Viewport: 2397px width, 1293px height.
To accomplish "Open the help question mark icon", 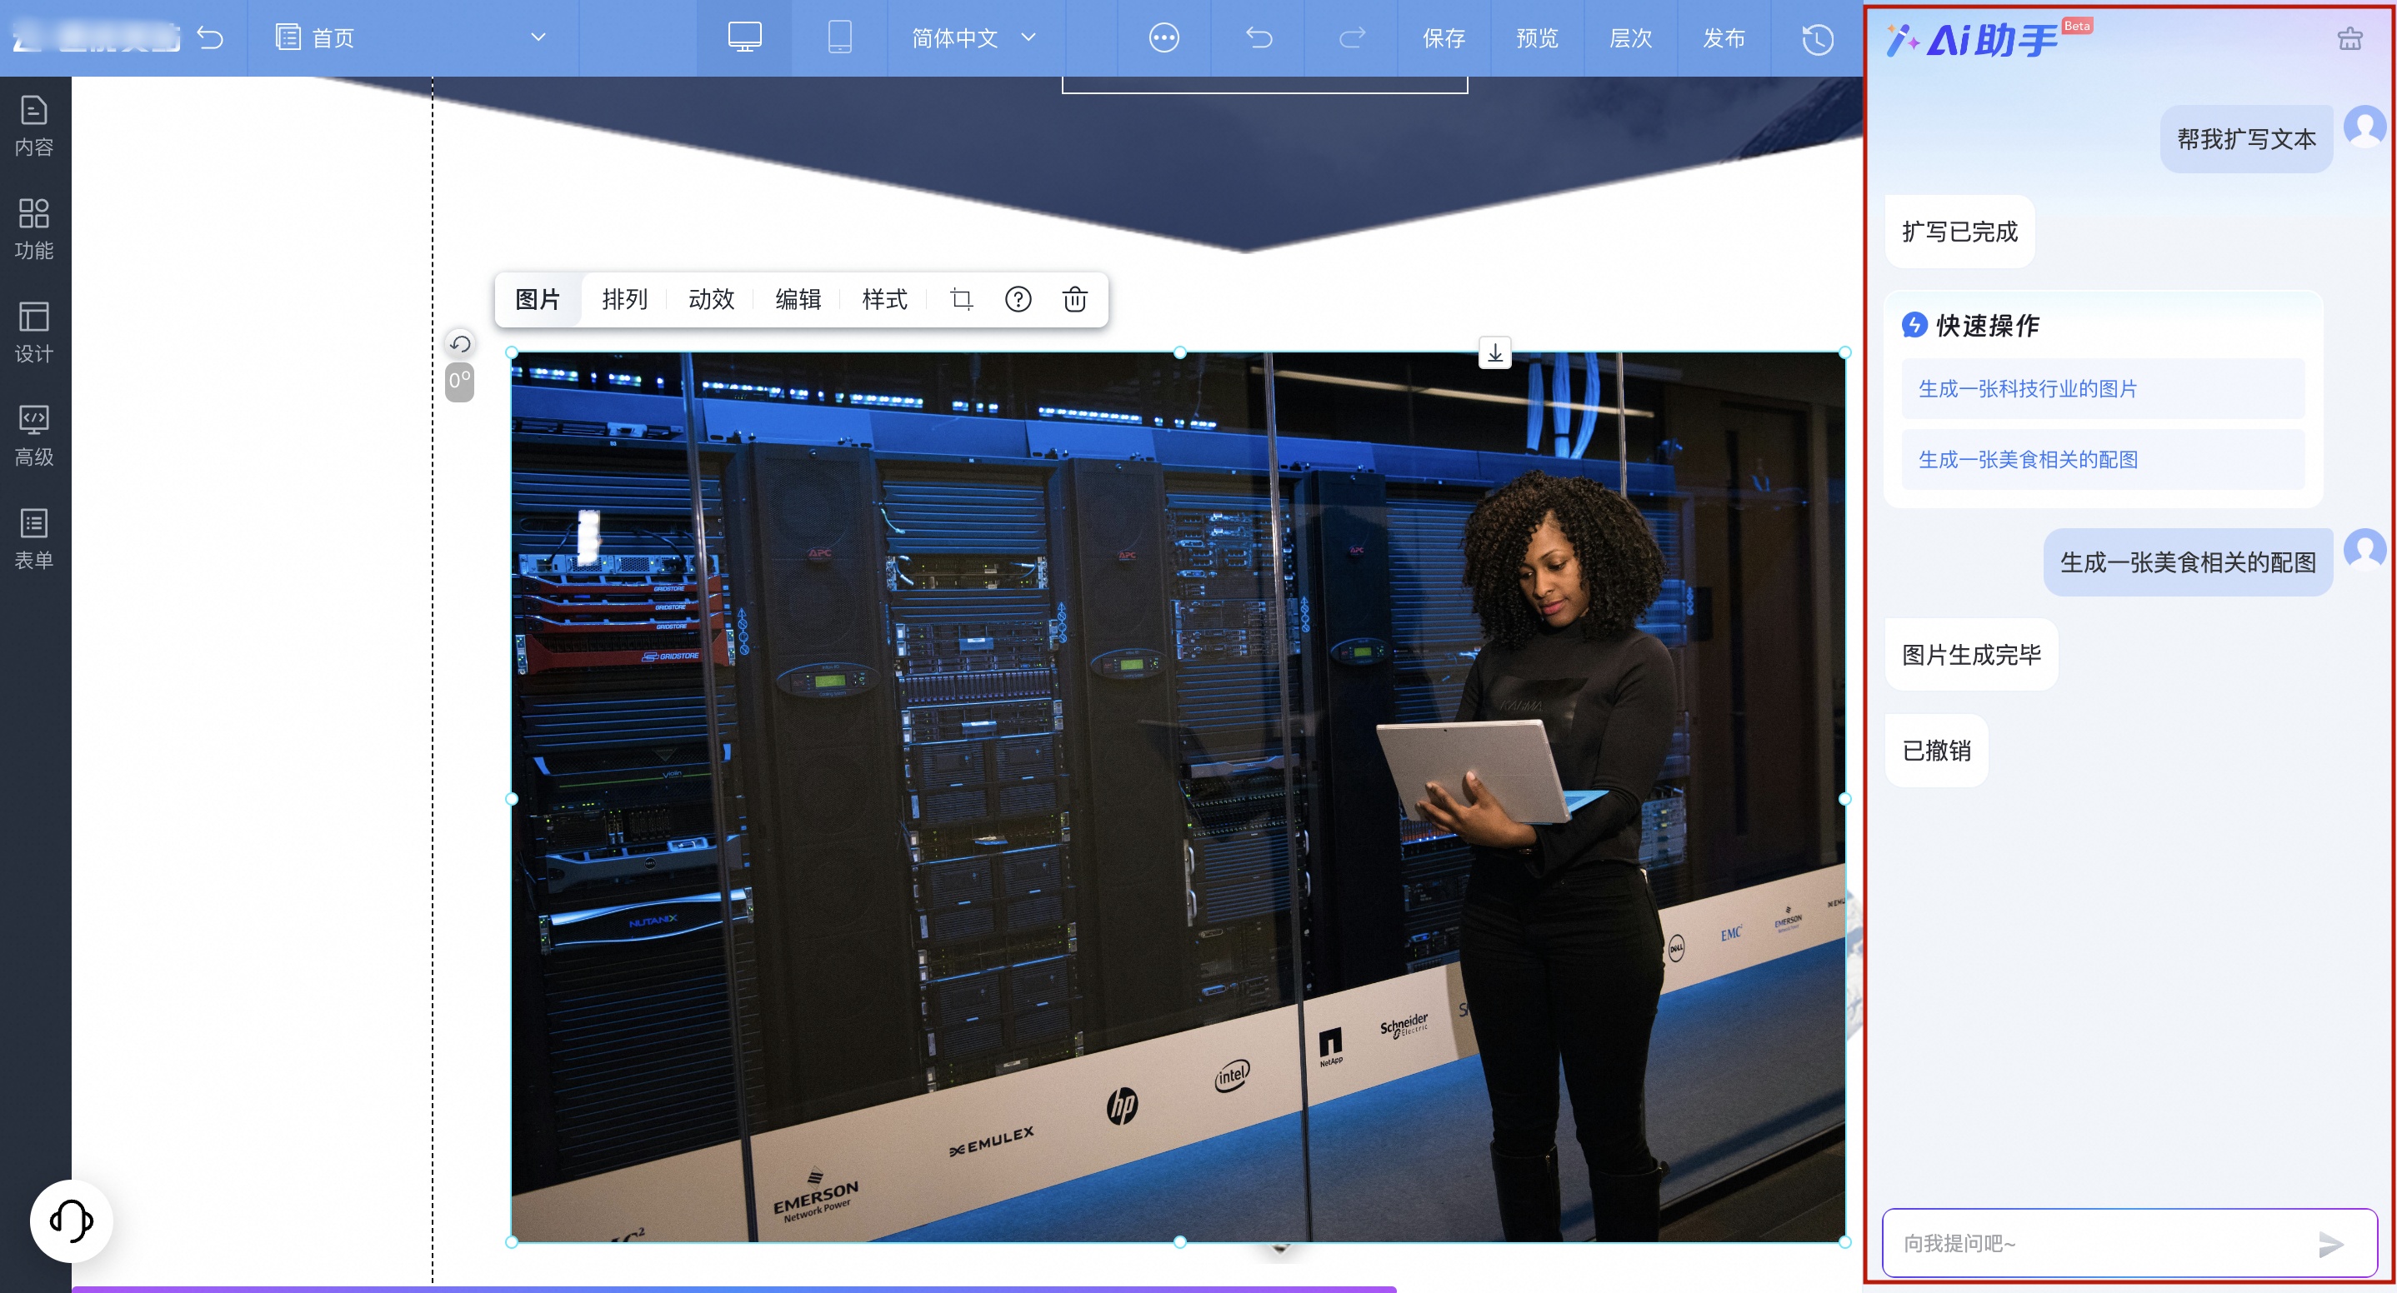I will coord(1018,300).
